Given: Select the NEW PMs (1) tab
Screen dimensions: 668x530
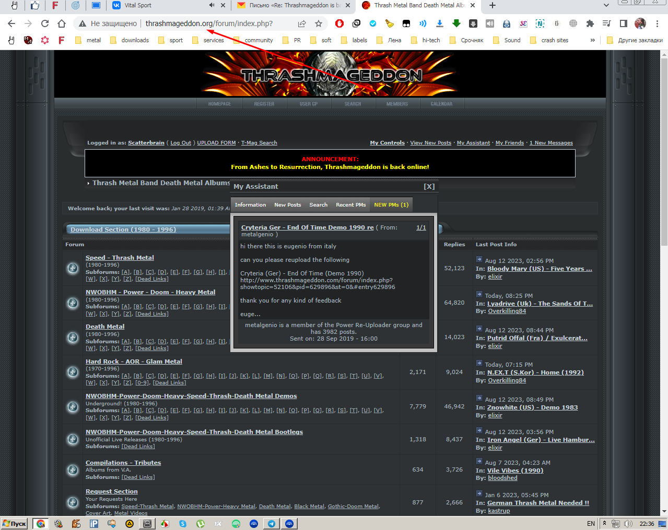Looking at the screenshot, I should coord(391,205).
